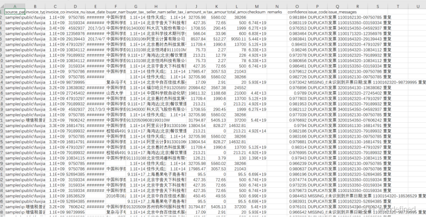Image resolution: width=426 pixels, height=217 pixels.
Task: Select column R header
Action: click(357, 7)
